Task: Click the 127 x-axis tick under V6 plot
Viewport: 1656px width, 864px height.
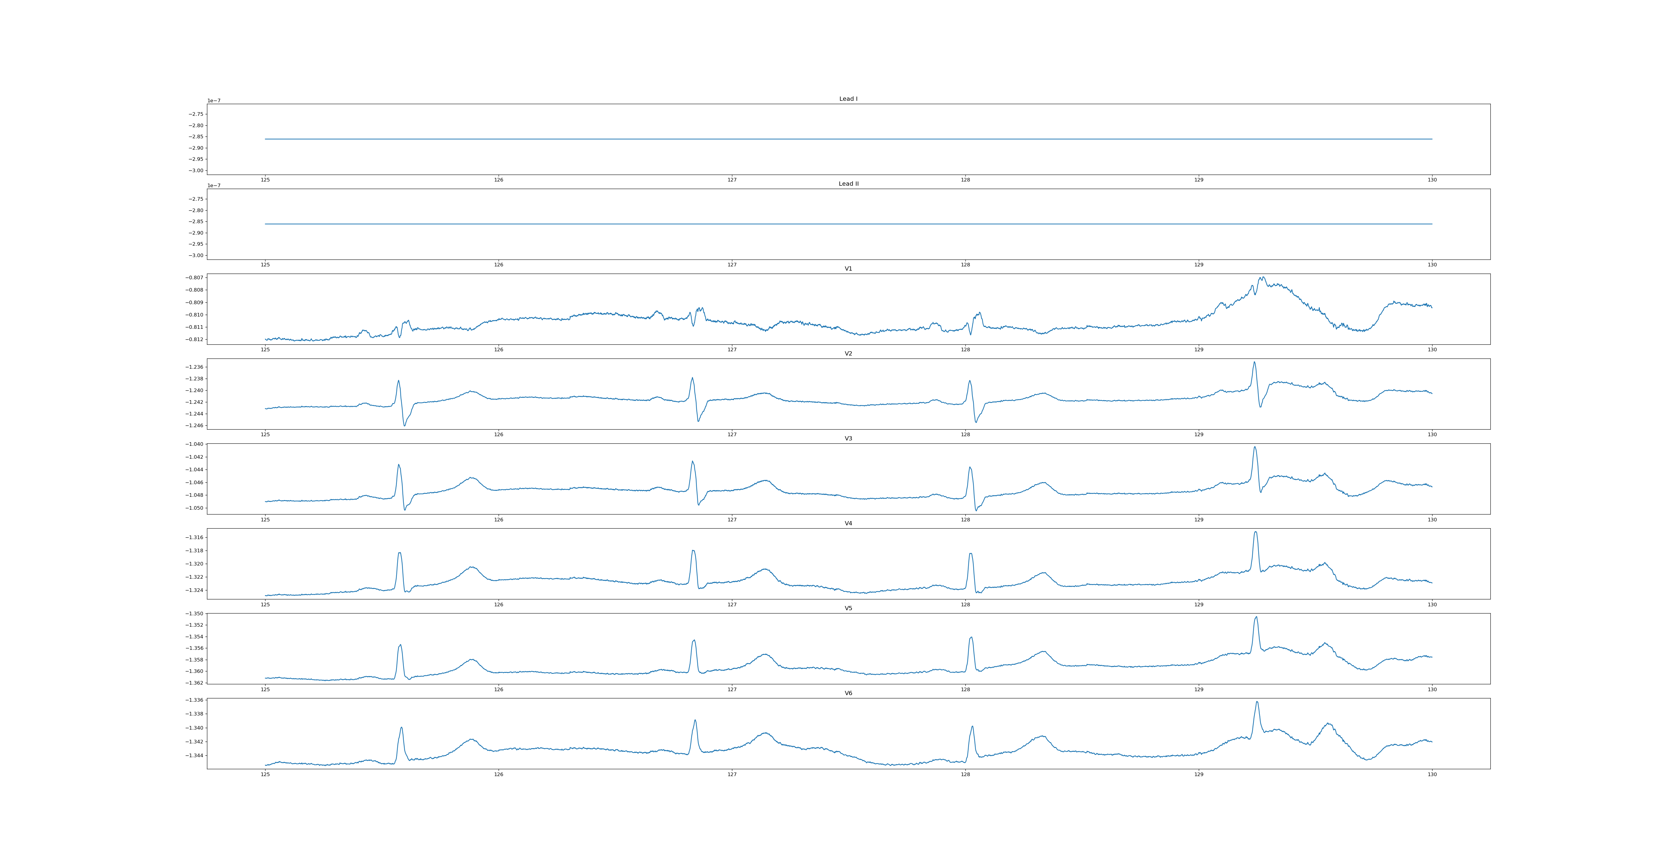Action: (x=732, y=775)
